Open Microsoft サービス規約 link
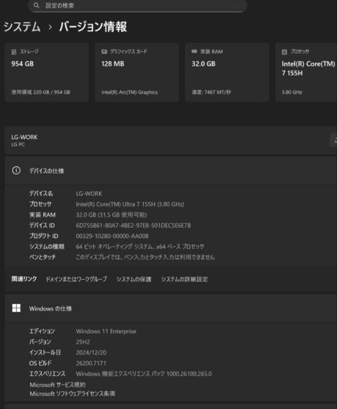 [58, 385]
